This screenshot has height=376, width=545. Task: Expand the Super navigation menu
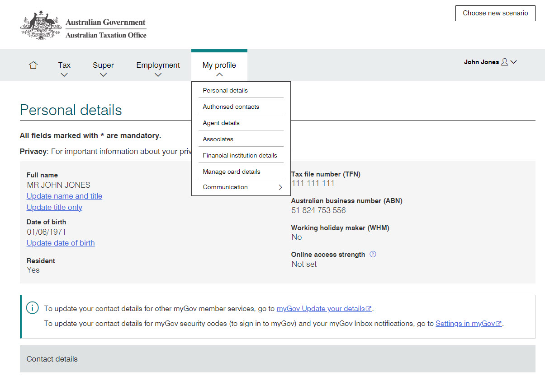point(103,69)
